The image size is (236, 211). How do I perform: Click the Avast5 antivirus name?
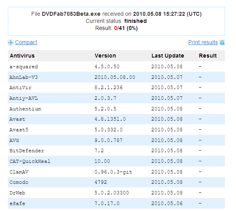click(x=19, y=130)
